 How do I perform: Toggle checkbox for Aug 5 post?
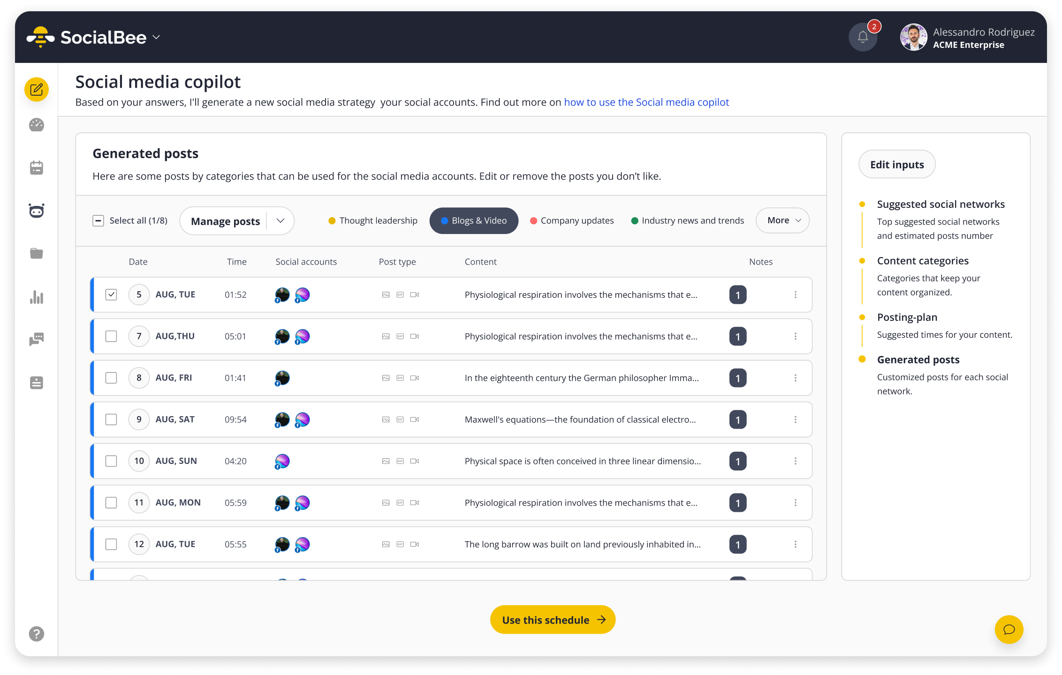coord(111,294)
